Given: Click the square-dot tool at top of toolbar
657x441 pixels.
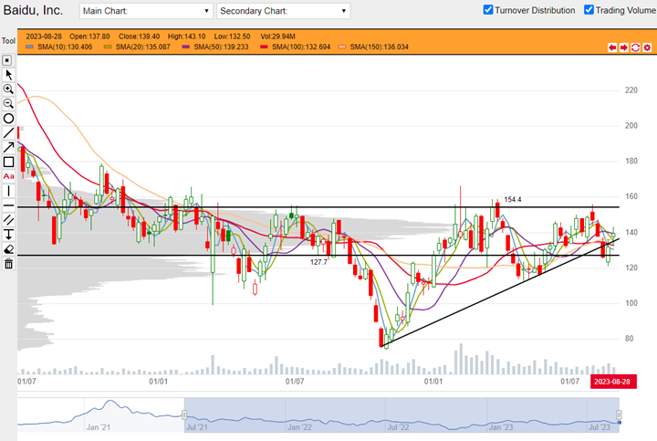Looking at the screenshot, I should (x=7, y=60).
